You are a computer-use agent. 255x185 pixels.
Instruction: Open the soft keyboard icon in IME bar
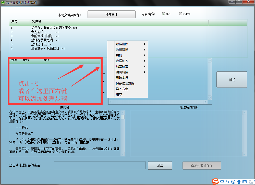(244, 182)
